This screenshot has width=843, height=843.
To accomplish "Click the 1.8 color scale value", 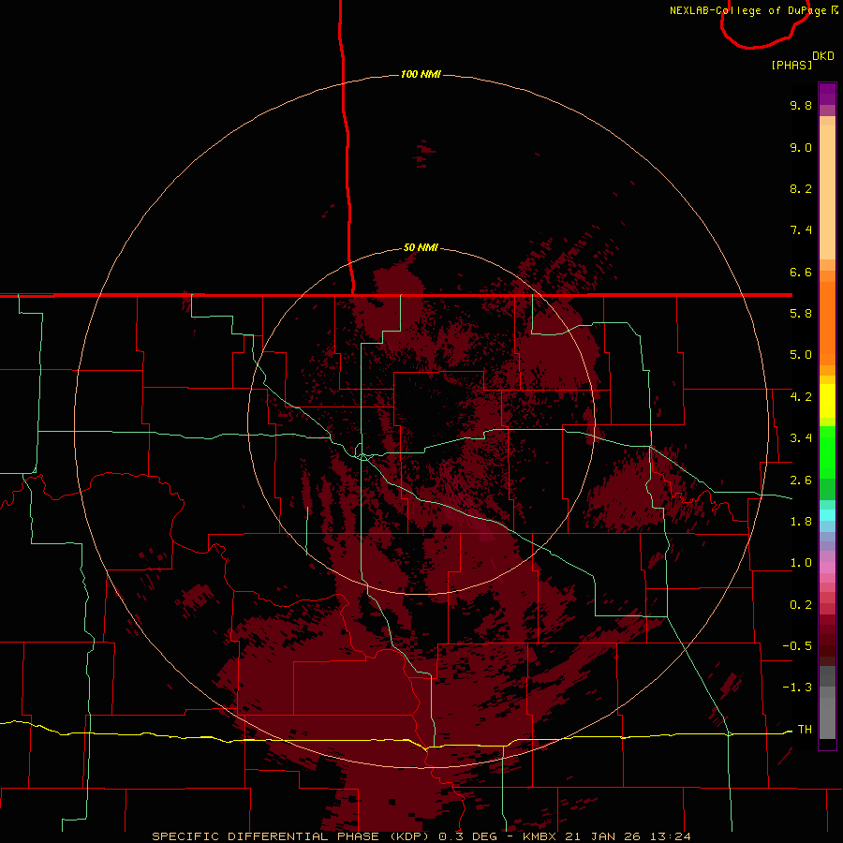I will pyautogui.click(x=801, y=522).
